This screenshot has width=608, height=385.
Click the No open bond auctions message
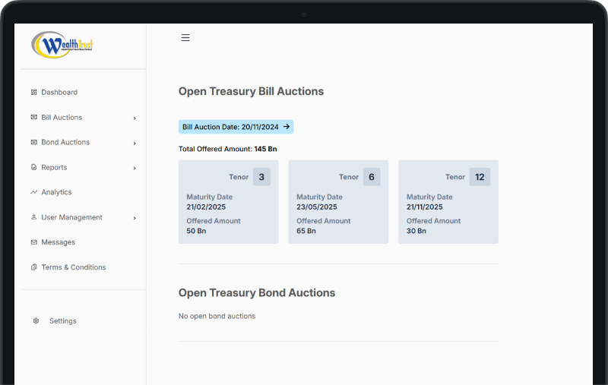[x=217, y=316]
